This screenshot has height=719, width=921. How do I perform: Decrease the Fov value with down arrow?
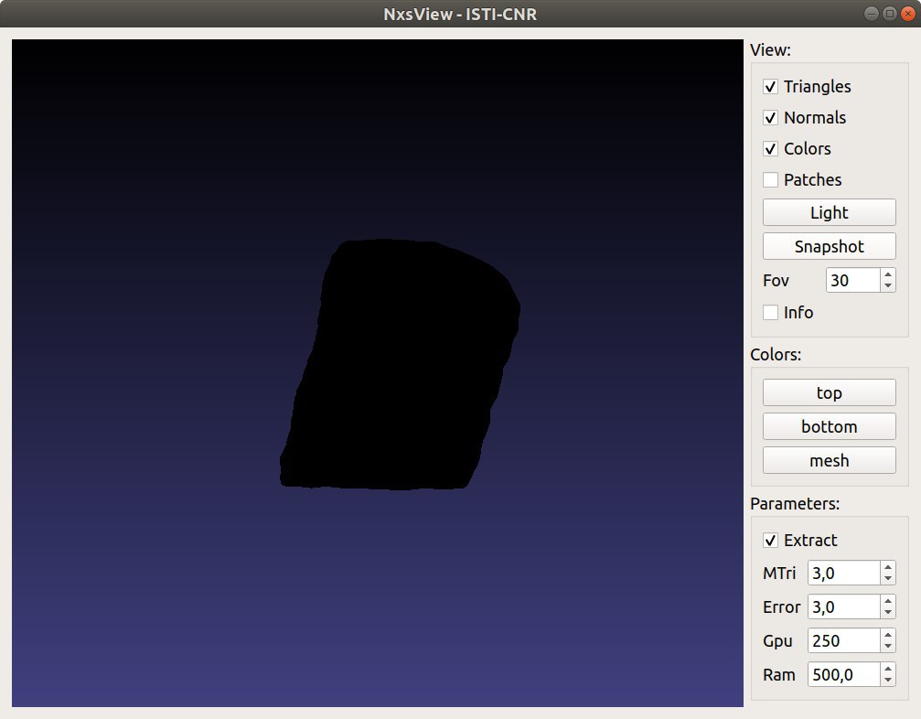tap(888, 286)
